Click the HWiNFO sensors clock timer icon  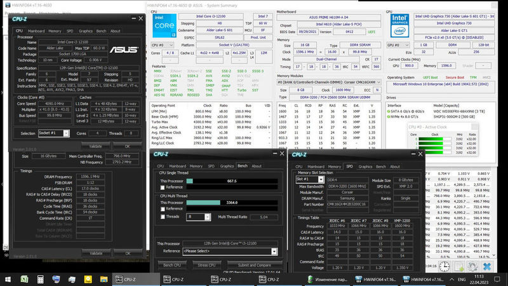coord(444,266)
